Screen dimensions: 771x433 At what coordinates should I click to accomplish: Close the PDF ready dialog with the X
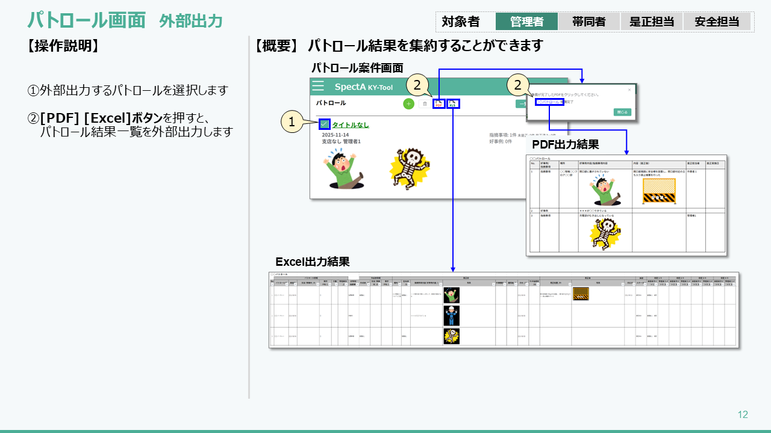pyautogui.click(x=629, y=90)
